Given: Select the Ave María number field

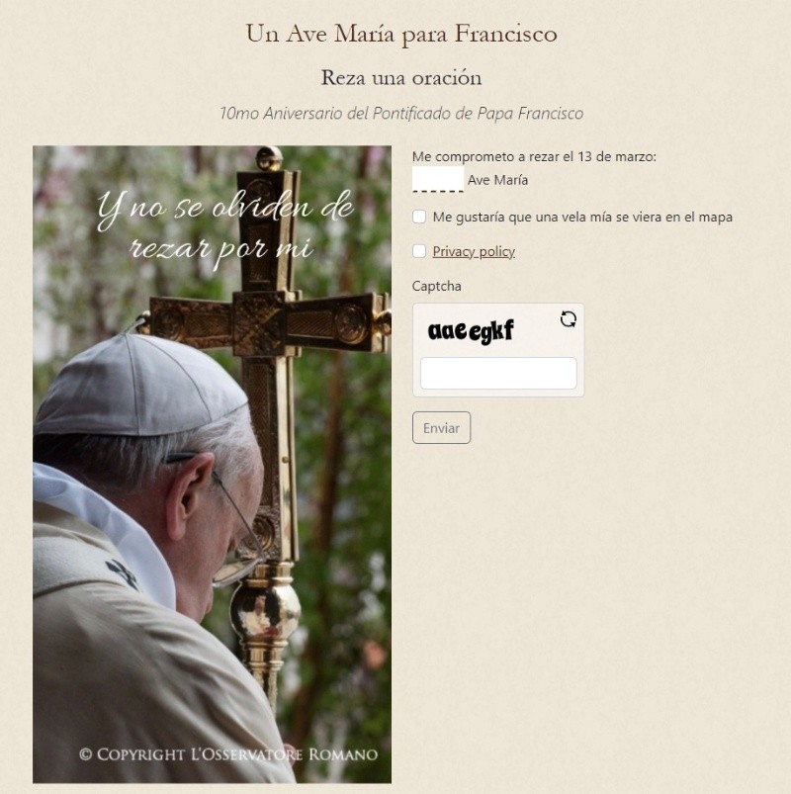Looking at the screenshot, I should point(438,179).
